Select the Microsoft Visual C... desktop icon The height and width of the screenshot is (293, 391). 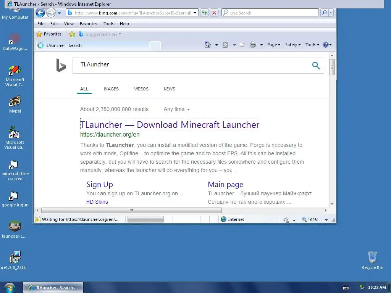click(15, 76)
